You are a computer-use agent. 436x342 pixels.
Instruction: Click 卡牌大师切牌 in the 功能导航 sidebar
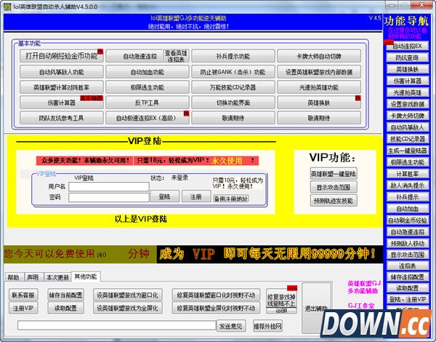[408, 116]
